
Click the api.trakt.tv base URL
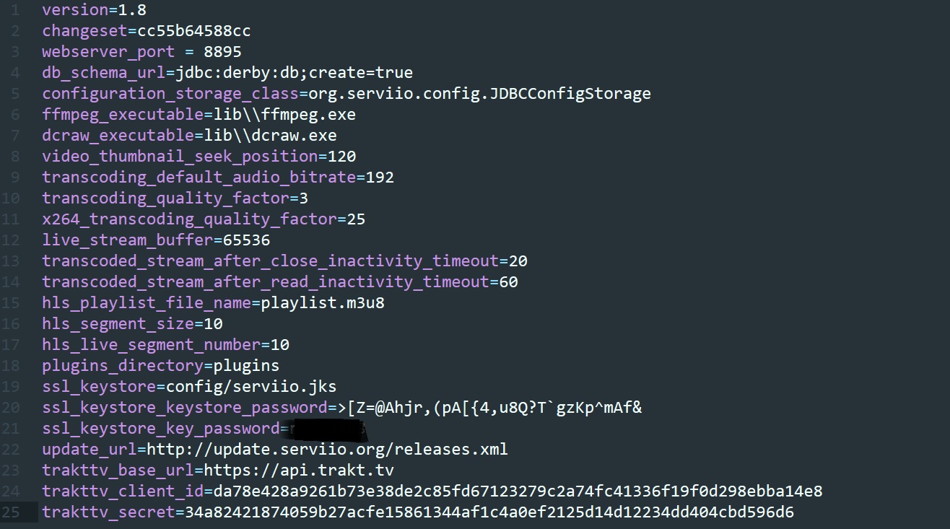pos(299,471)
